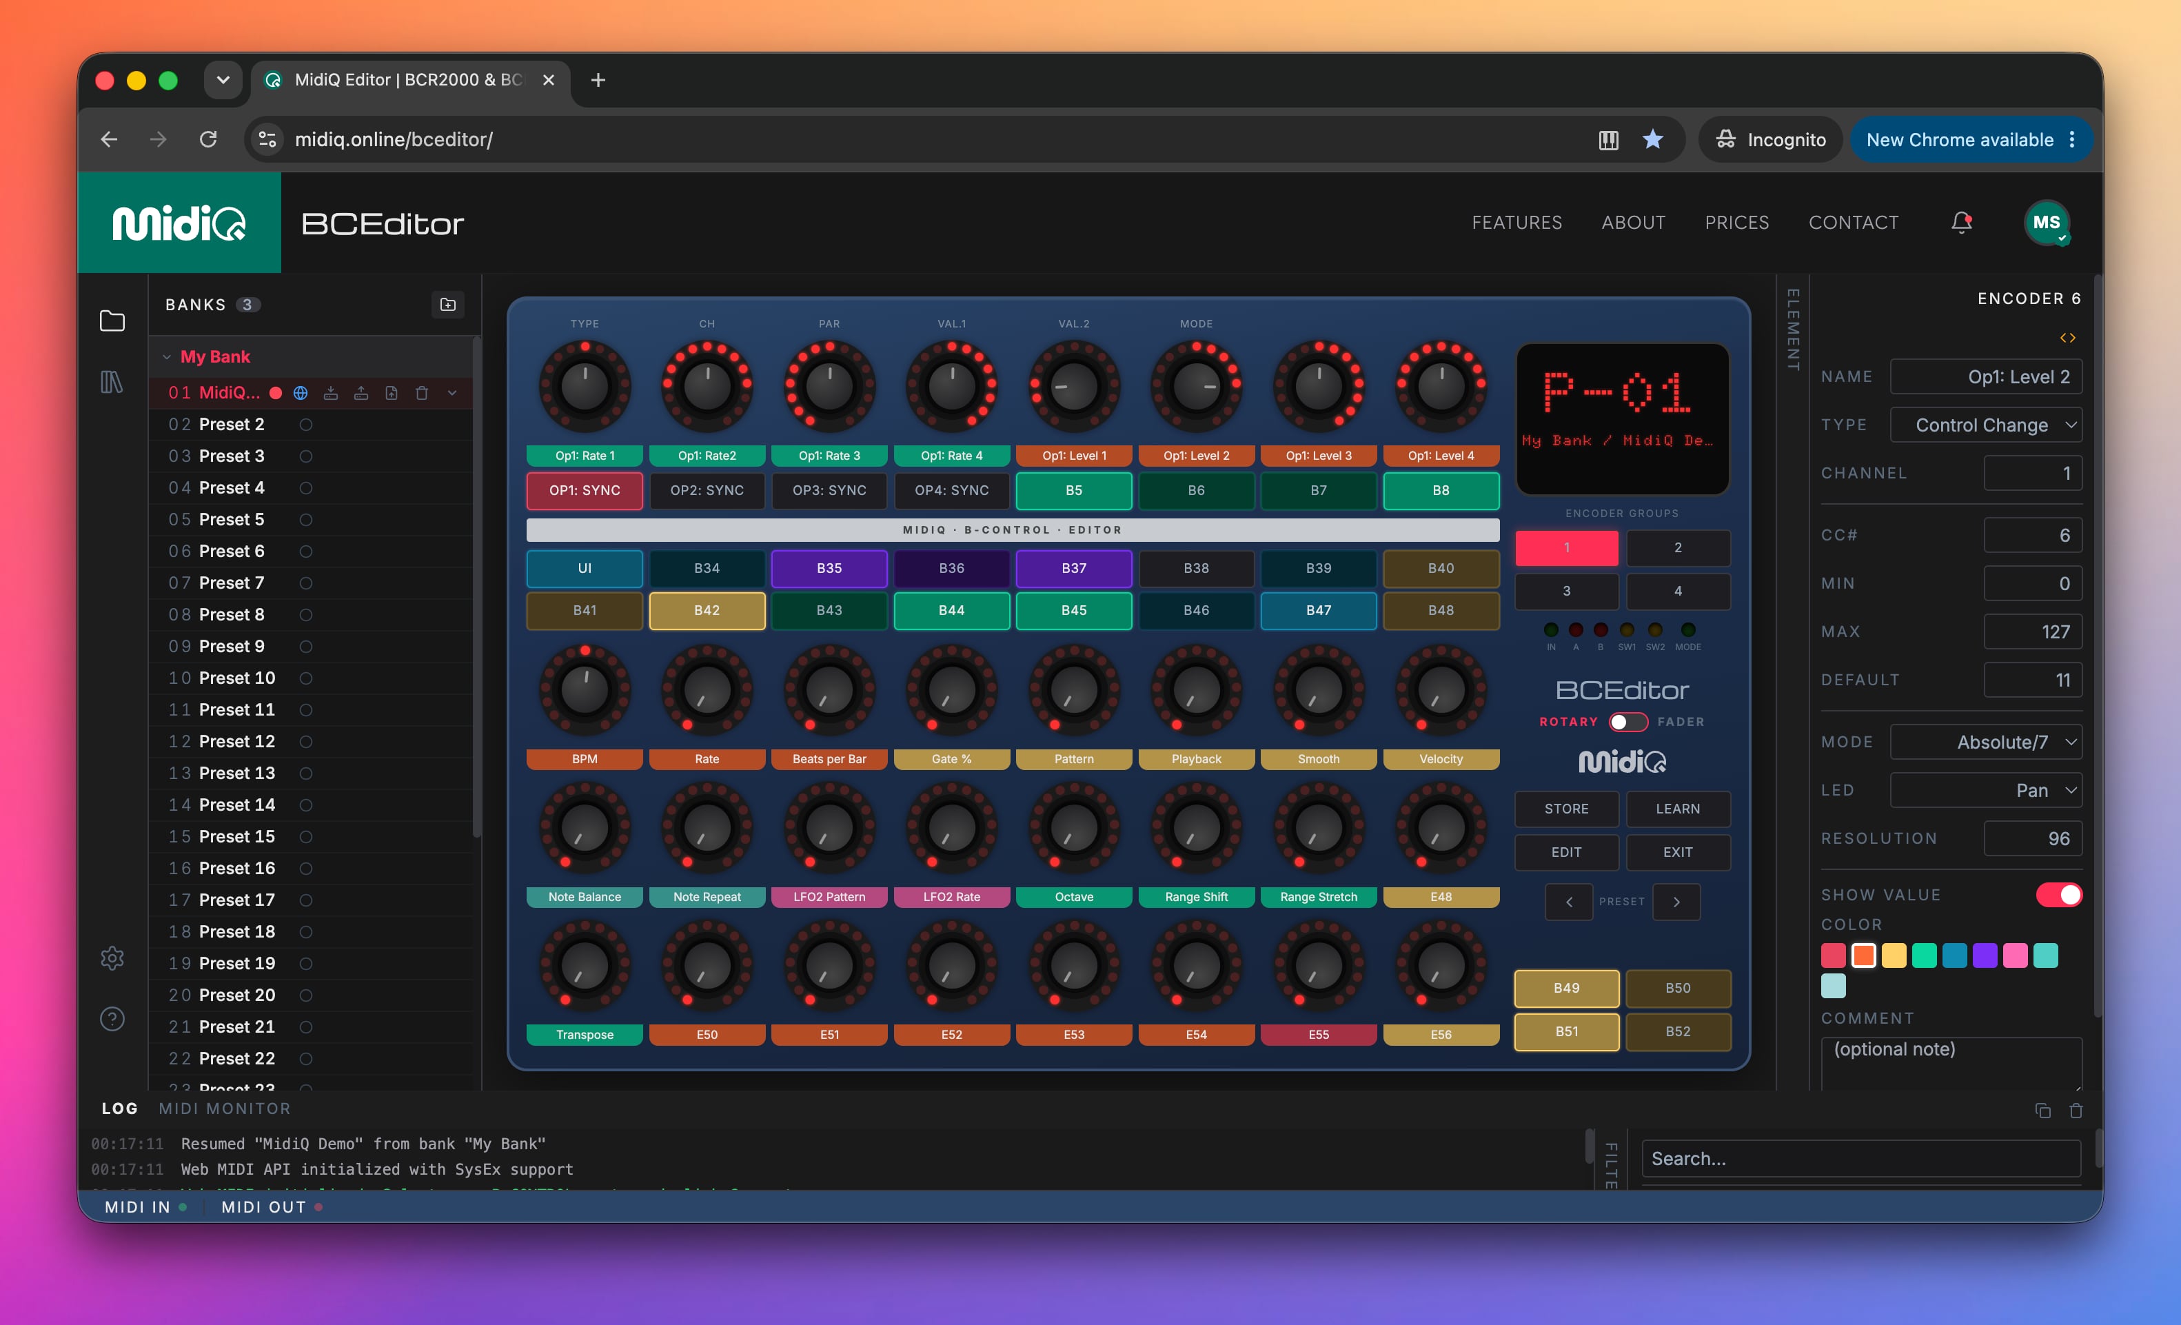Open a new browser tab
The height and width of the screenshot is (1325, 2181).
point(598,80)
